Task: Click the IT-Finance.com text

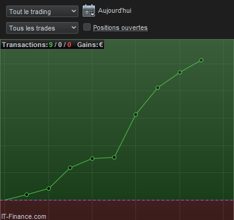Action: 24,216
